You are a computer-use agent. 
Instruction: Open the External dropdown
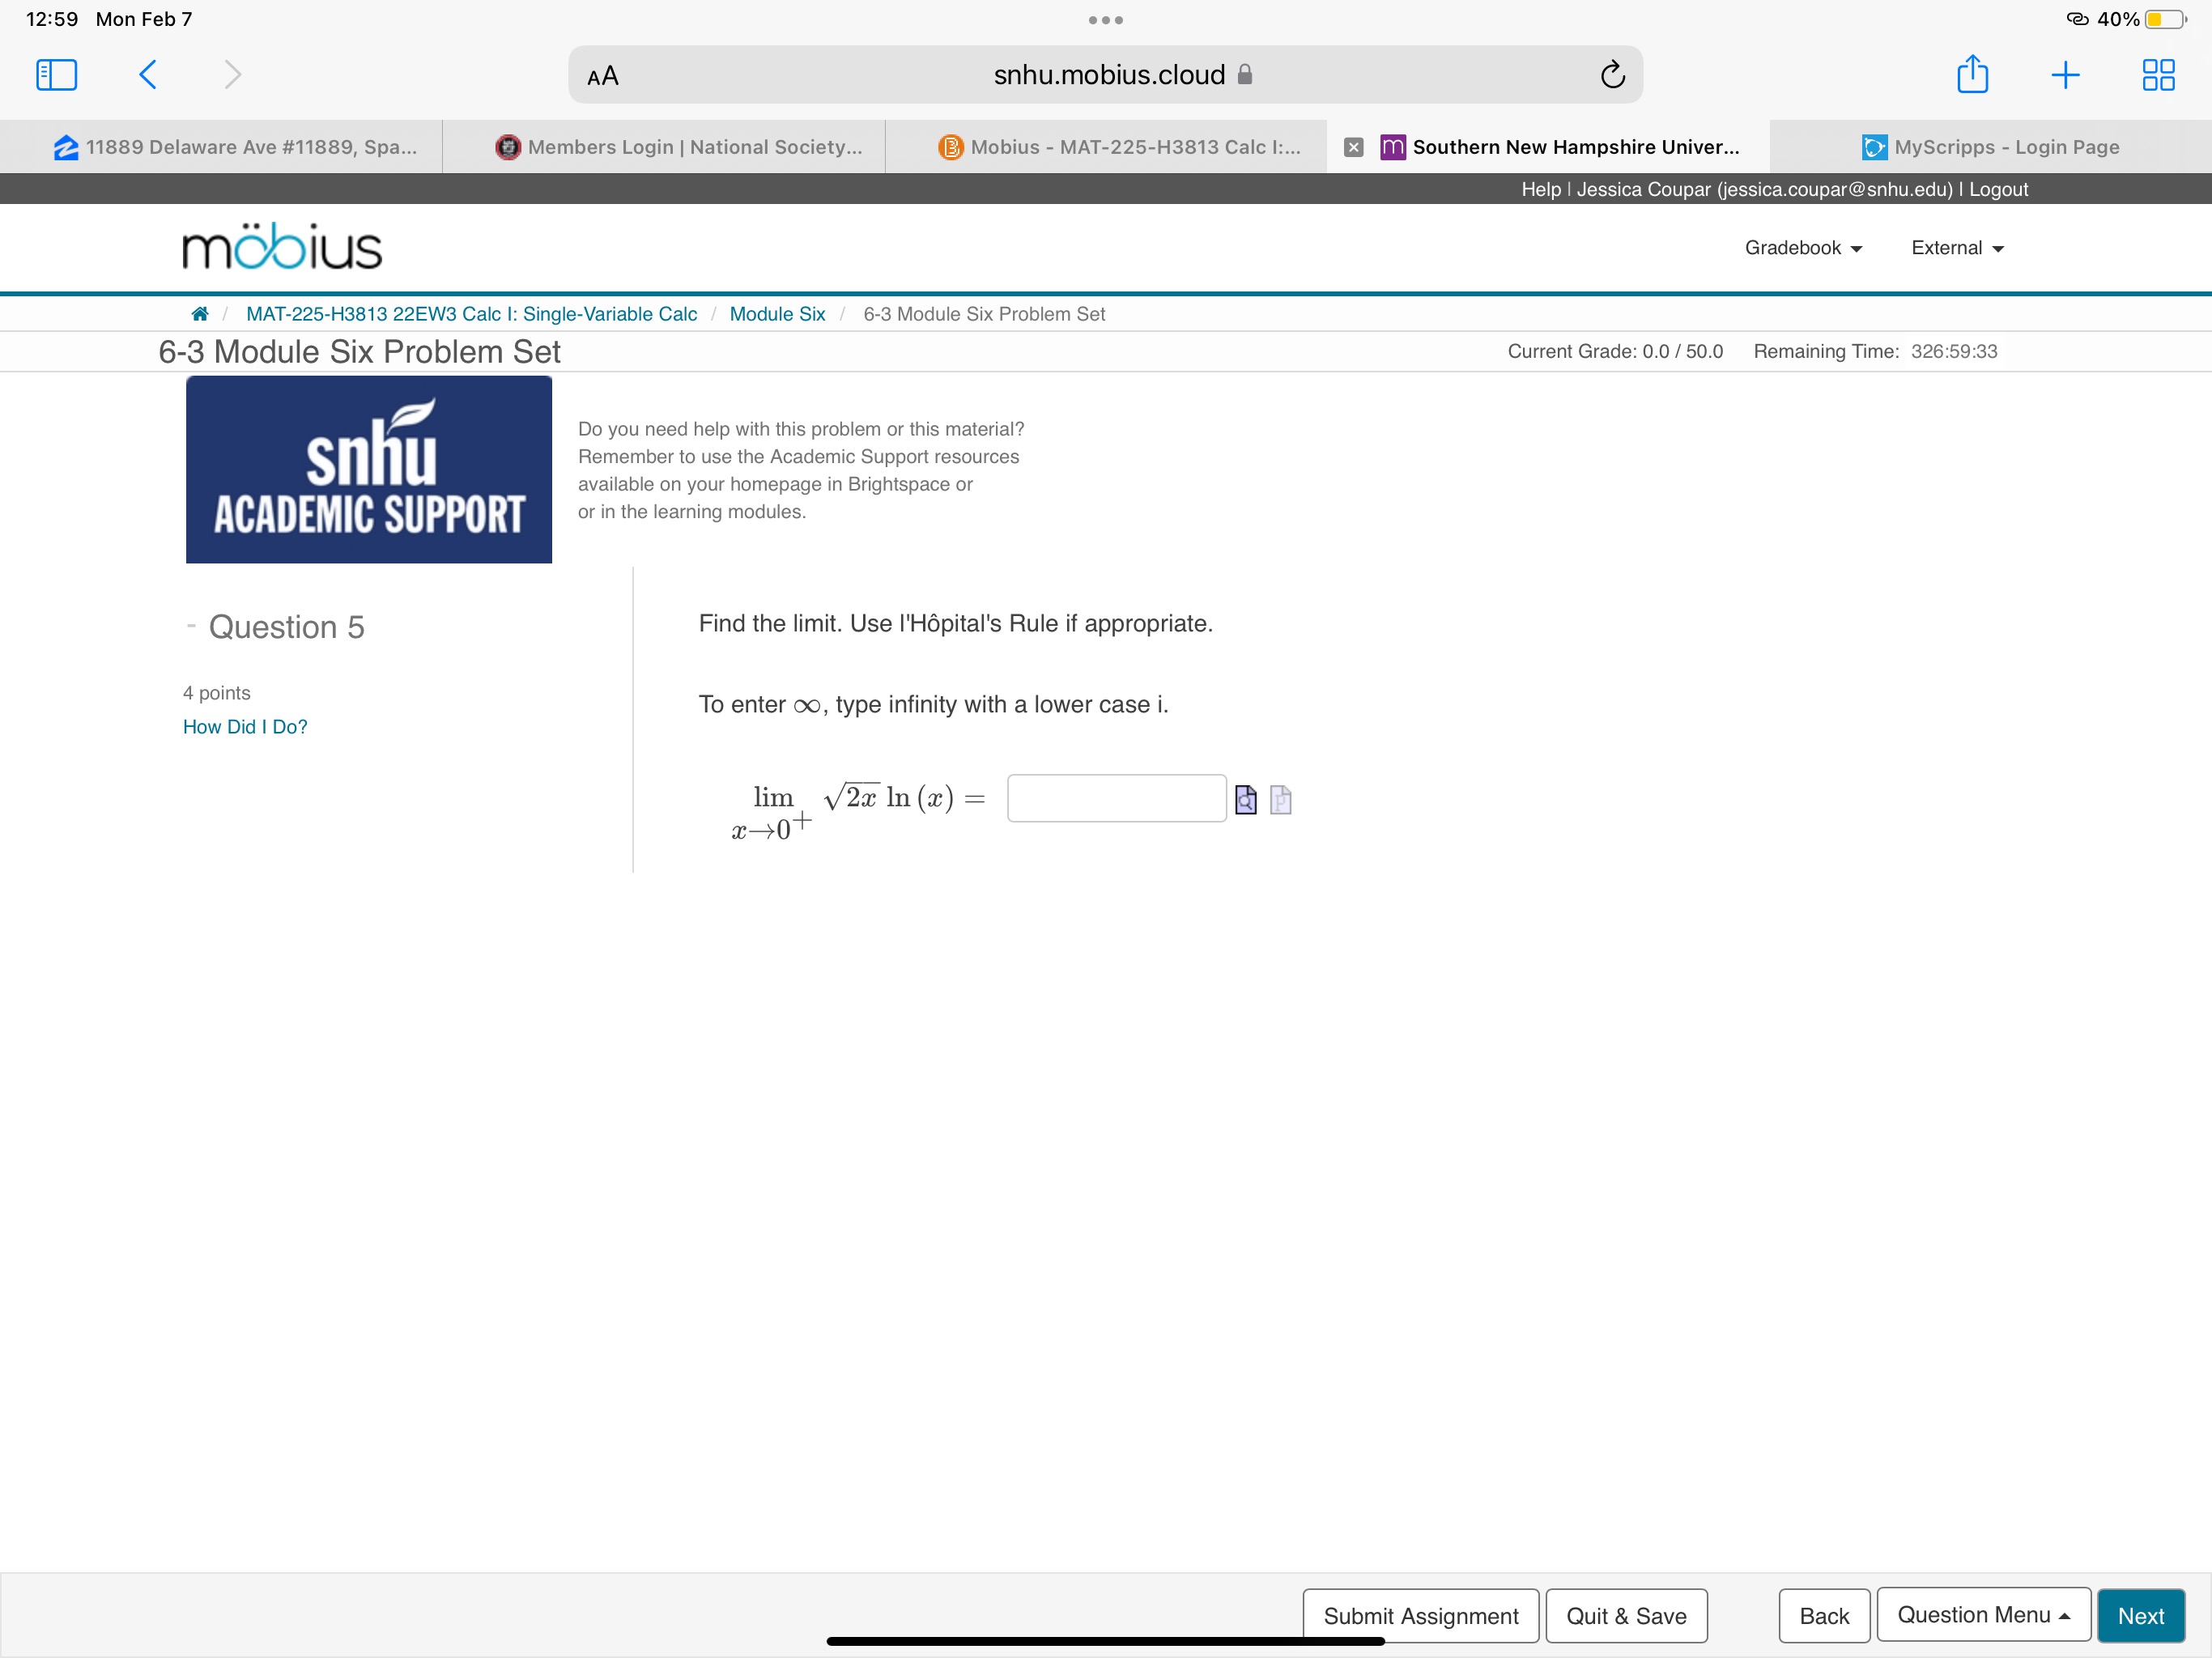1954,247
